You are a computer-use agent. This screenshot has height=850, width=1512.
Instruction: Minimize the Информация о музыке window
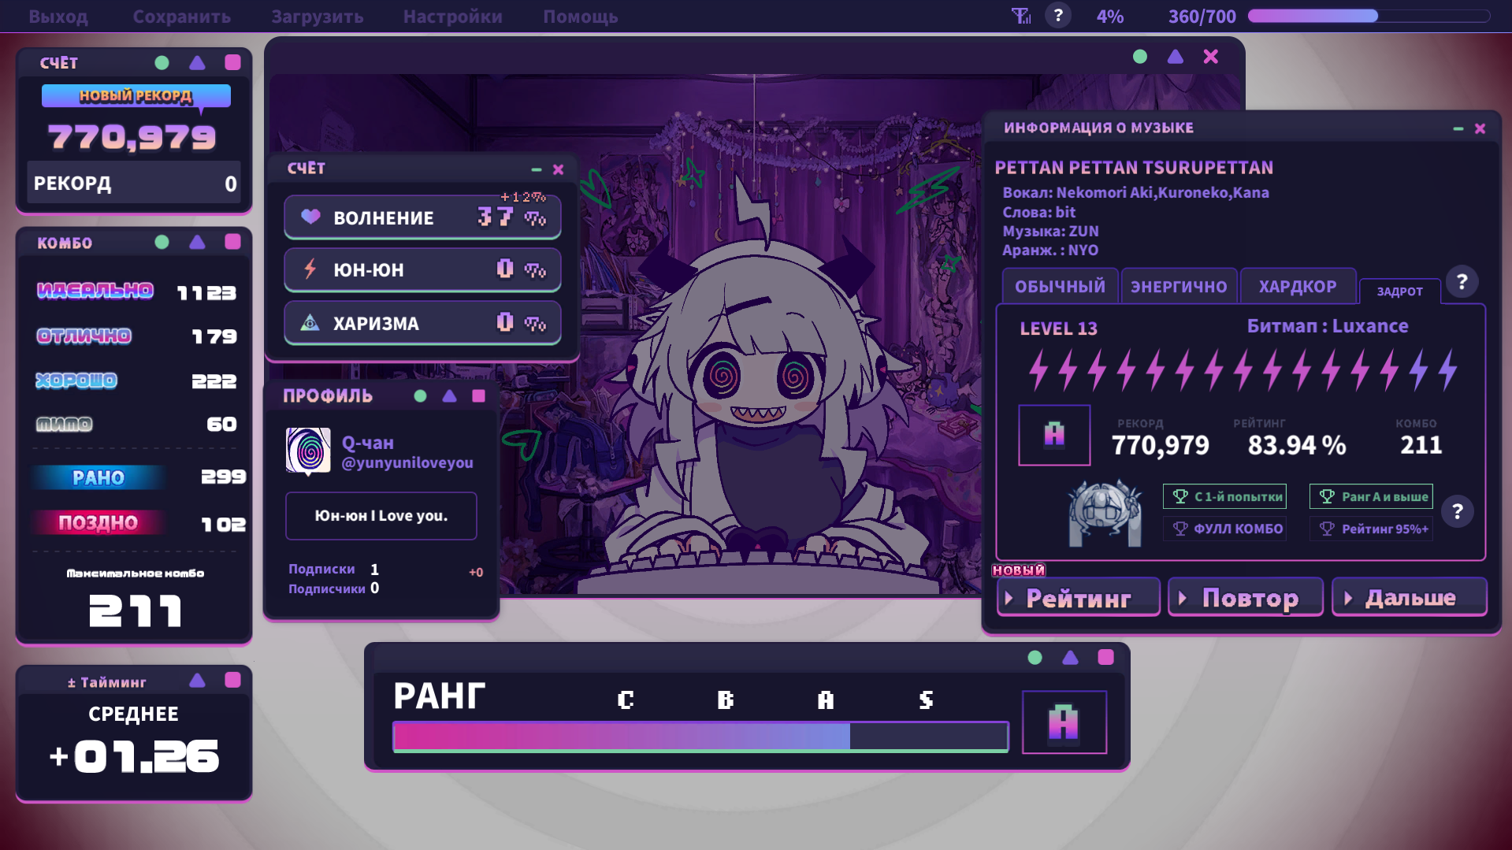1458,128
